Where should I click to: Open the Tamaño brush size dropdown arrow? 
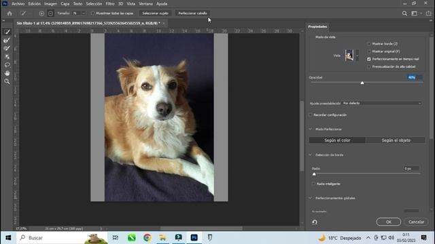83,14
